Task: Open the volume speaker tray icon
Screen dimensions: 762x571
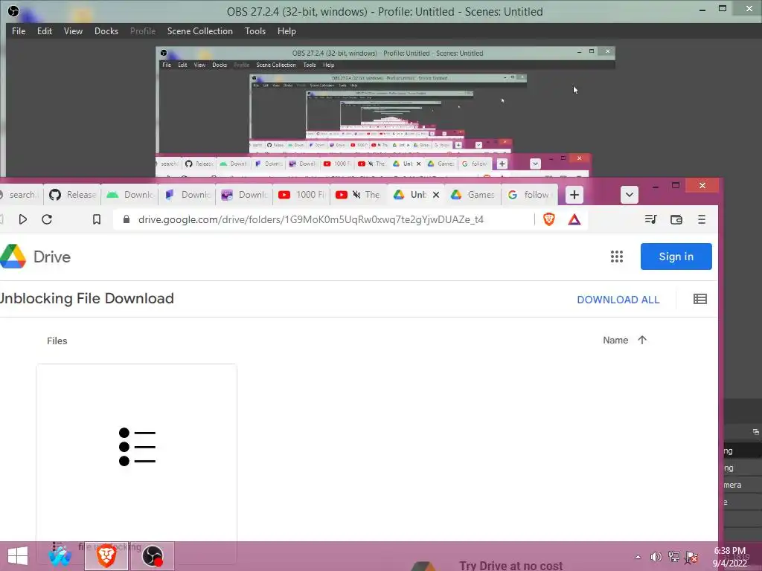Action: 656,557
